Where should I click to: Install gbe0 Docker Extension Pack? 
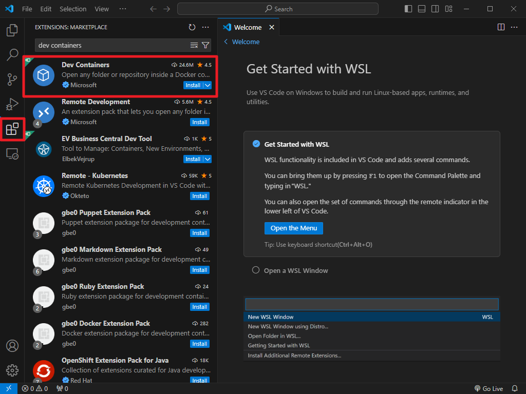pos(200,344)
